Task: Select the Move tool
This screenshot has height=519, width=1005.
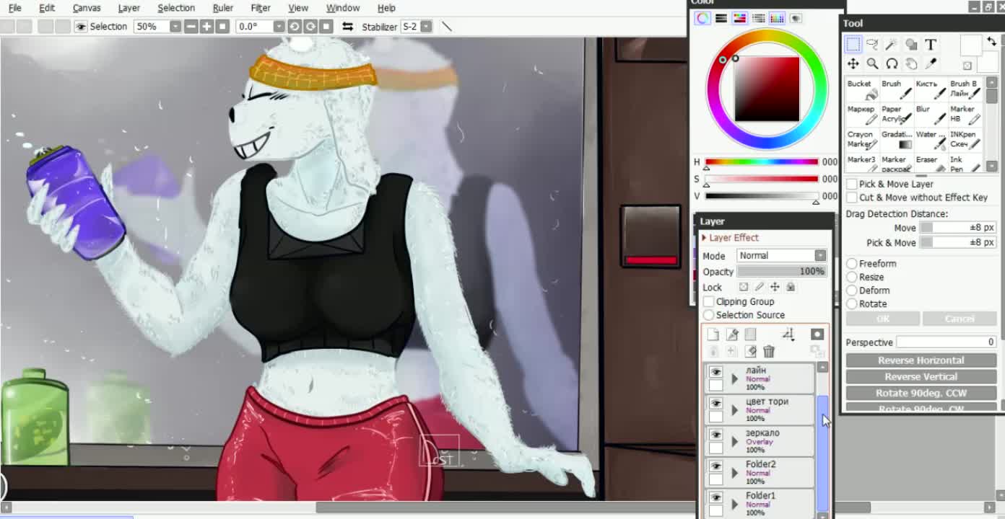Action: click(853, 64)
